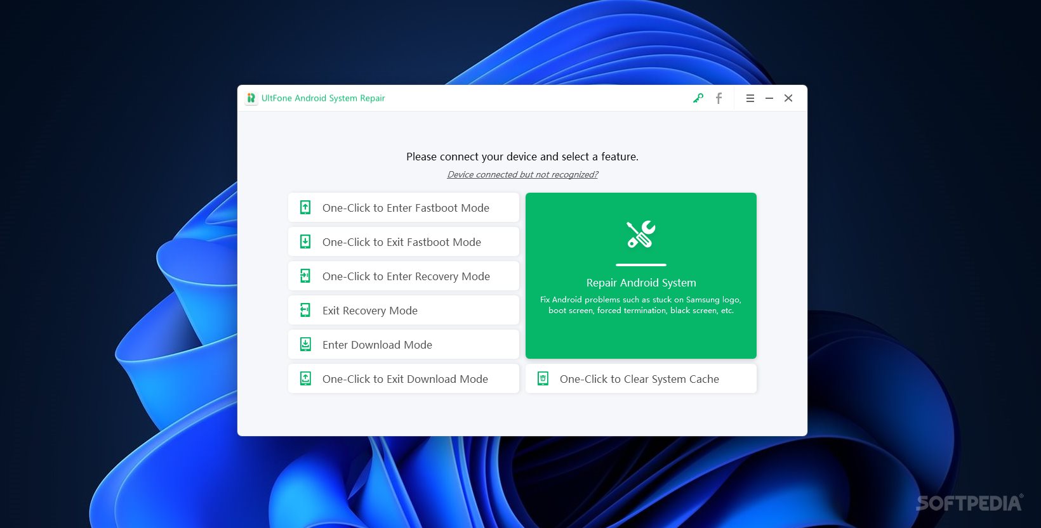Click the Enter Recovery Mode phone icon

click(x=305, y=276)
